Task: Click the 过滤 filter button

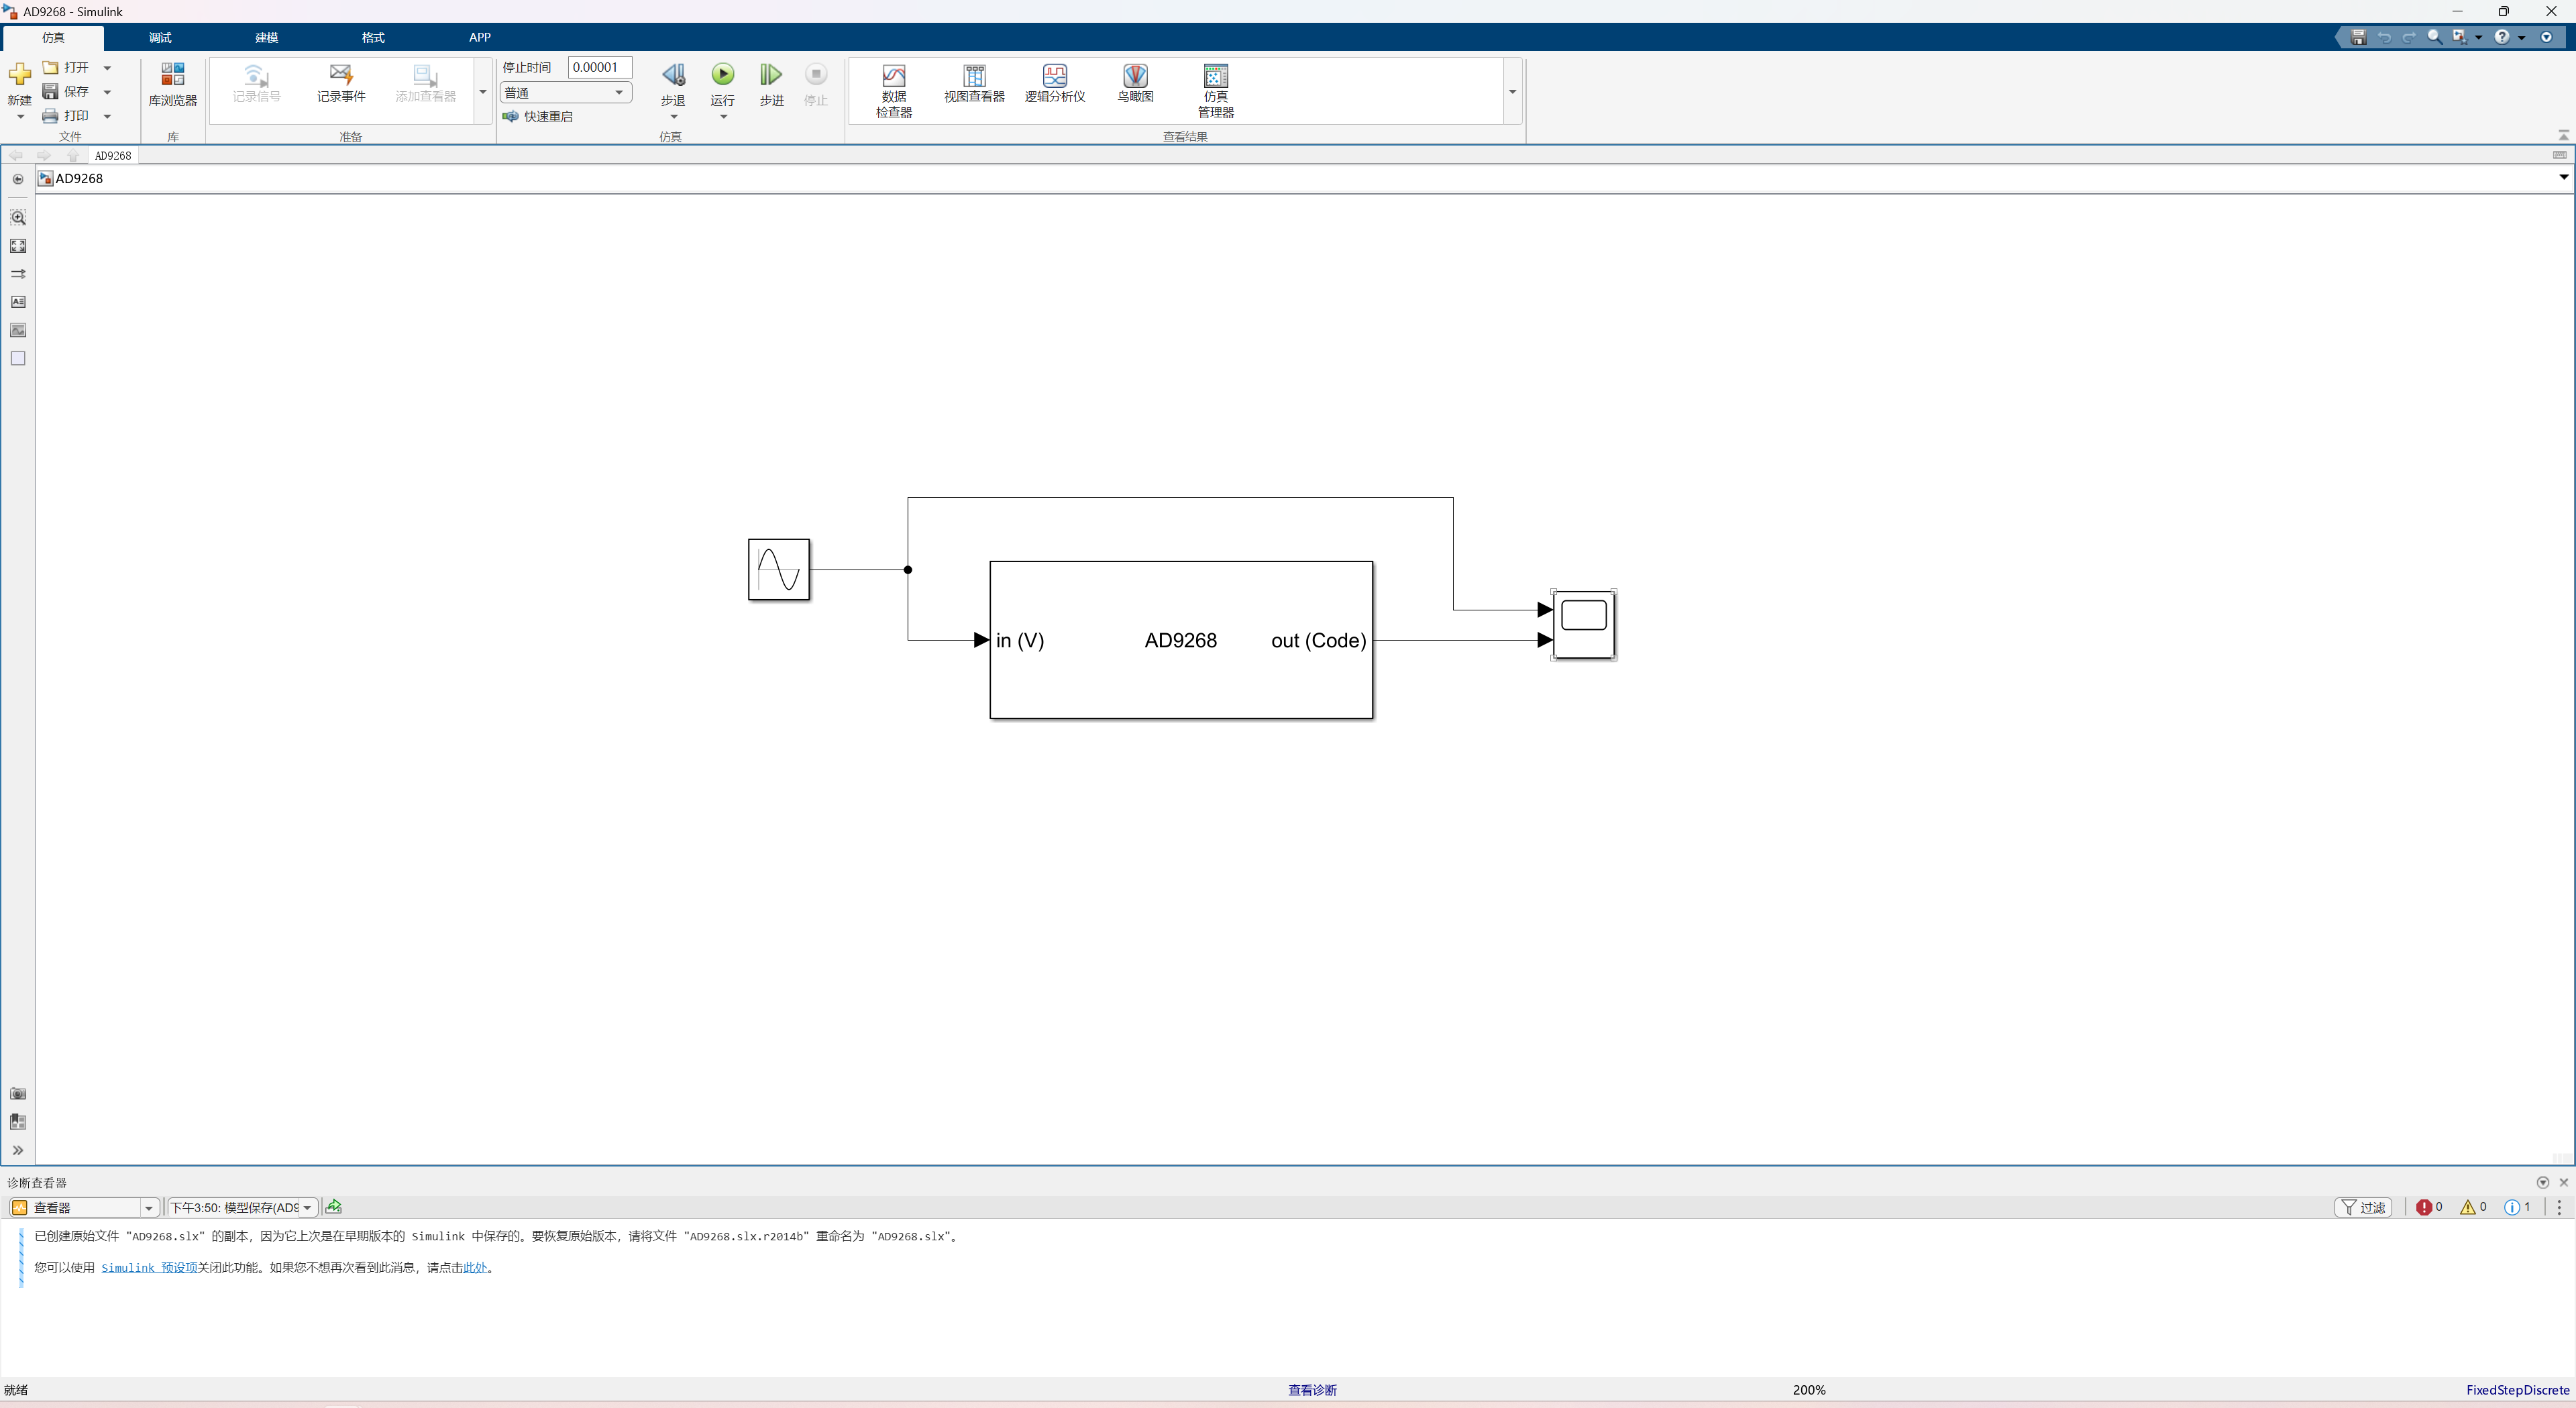Action: pos(2364,1207)
